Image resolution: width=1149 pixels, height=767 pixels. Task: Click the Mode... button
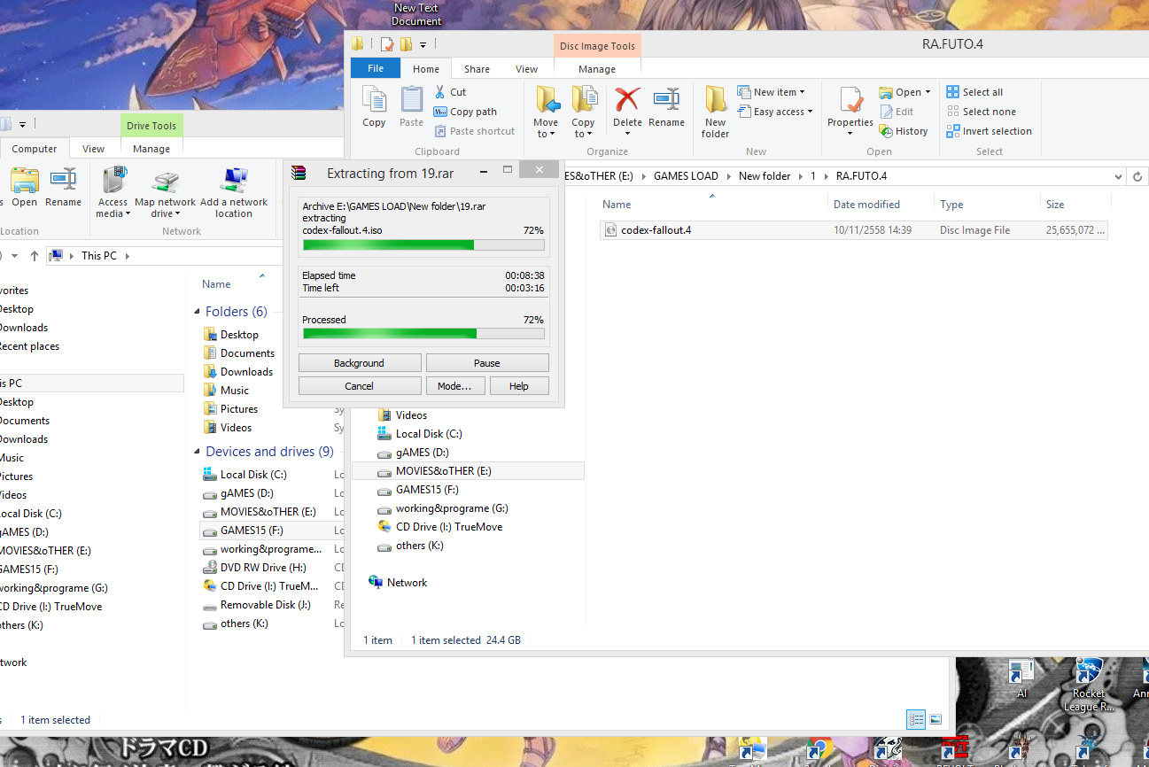point(455,386)
